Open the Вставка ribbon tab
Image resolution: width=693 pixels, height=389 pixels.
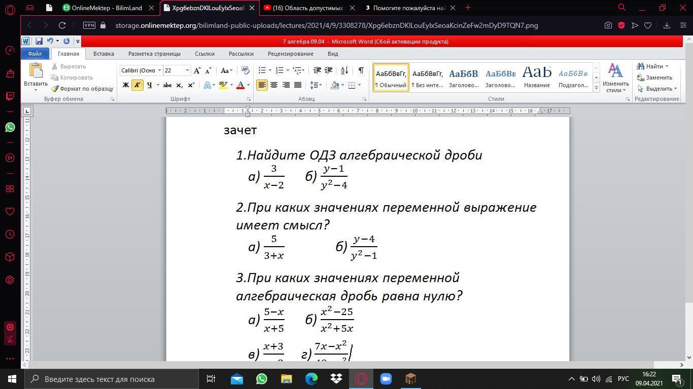coord(103,54)
